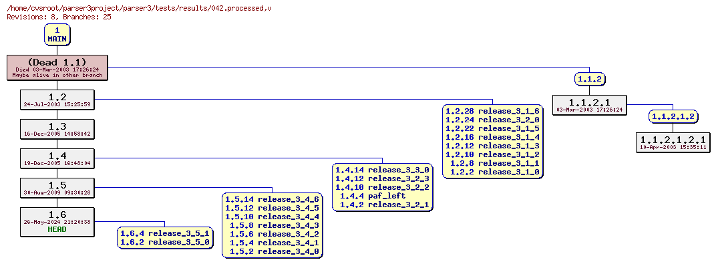The width and height of the screenshot is (716, 264).
Task: Select revision 1.1.2.1 box
Action: pyautogui.click(x=590, y=105)
